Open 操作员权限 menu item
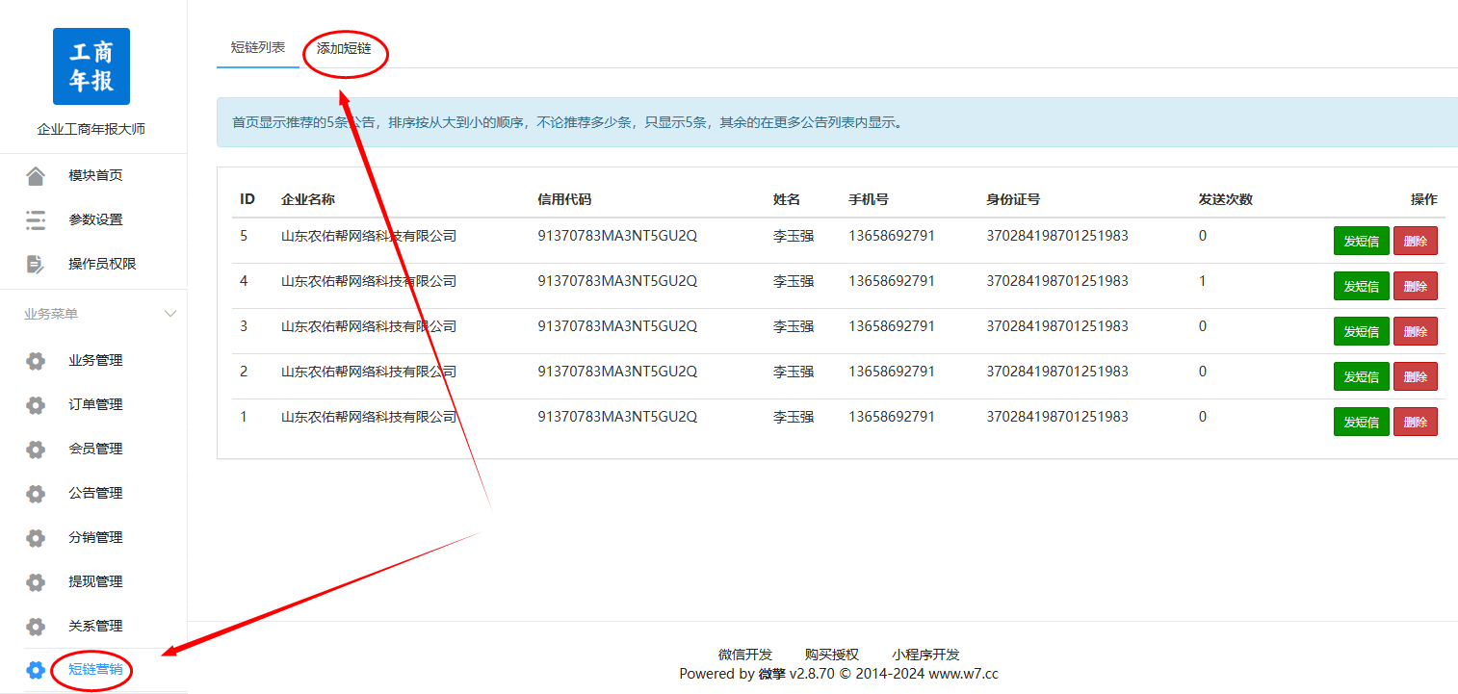The width and height of the screenshot is (1458, 694). click(x=102, y=264)
